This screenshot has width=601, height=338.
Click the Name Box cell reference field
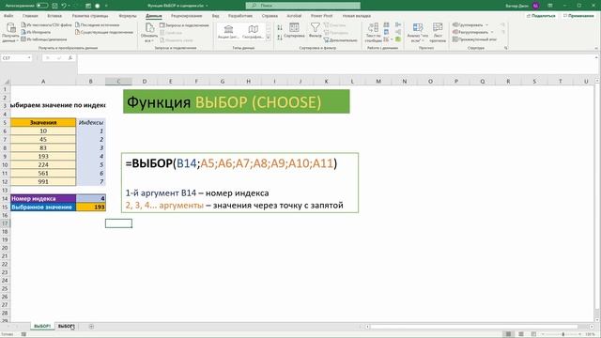[x=17, y=58]
